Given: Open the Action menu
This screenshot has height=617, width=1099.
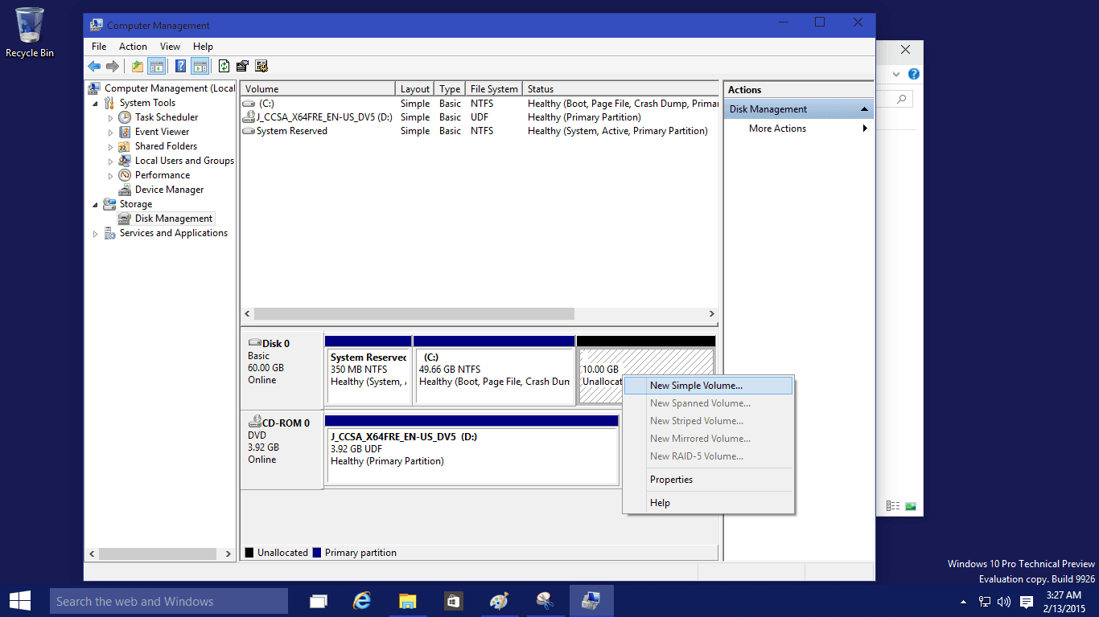Looking at the screenshot, I should coord(133,46).
